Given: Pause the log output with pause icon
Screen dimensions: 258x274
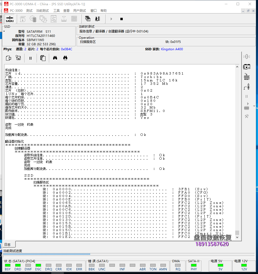Looking at the screenshot, I should point(30,58).
